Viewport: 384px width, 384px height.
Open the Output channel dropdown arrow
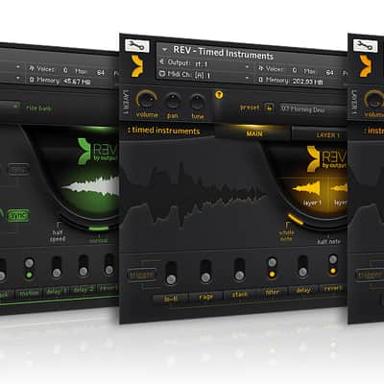click(x=247, y=67)
